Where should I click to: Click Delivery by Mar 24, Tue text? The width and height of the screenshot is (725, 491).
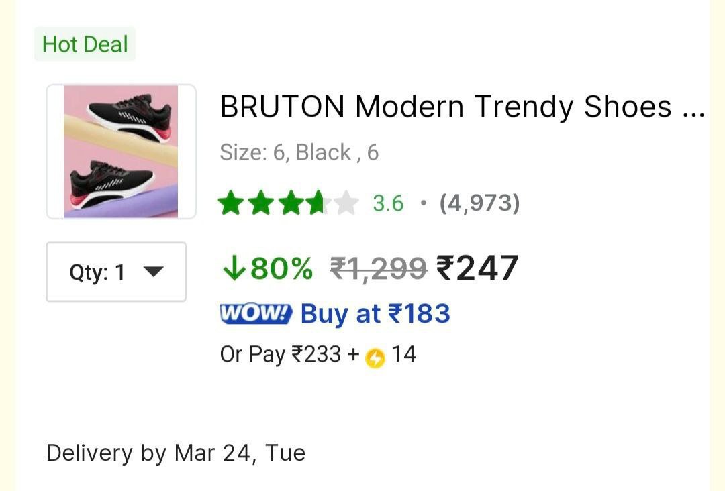175,453
